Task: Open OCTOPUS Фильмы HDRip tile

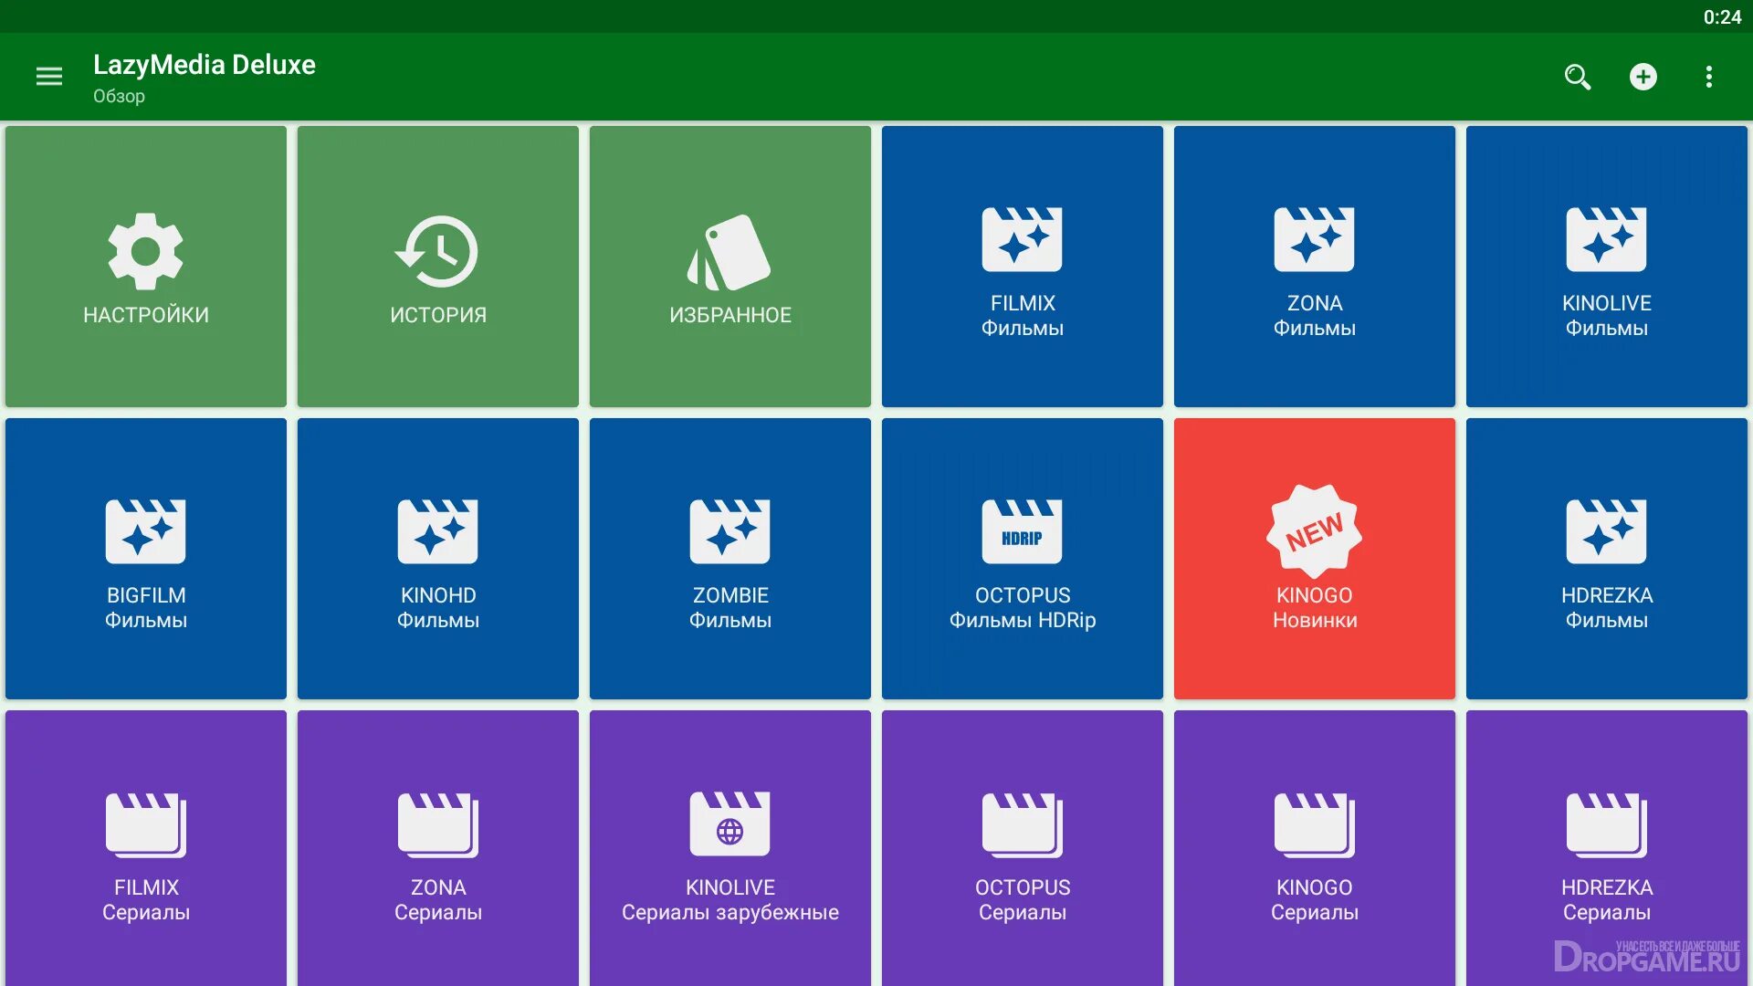Action: tap(1023, 559)
